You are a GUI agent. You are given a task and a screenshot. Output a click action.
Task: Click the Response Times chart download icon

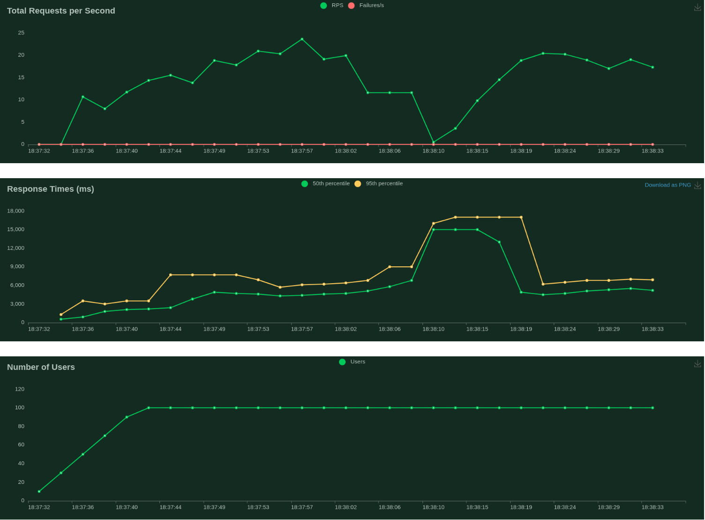point(697,186)
